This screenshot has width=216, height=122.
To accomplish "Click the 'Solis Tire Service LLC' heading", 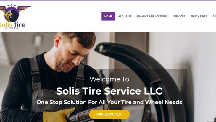I will 109,91.
